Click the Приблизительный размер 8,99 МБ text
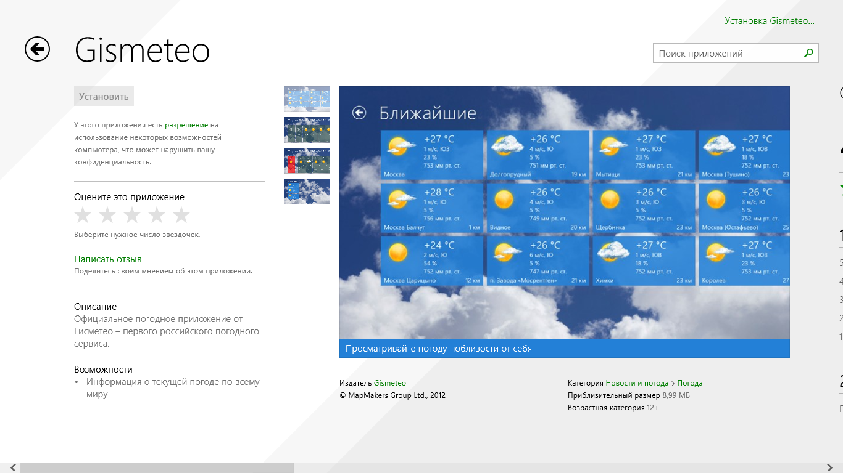843x473 pixels. 629,395
